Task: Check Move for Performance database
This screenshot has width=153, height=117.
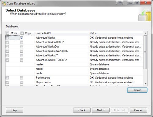Action: pyautogui.click(x=7, y=78)
